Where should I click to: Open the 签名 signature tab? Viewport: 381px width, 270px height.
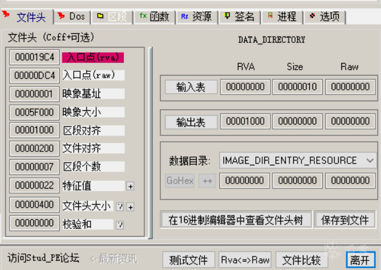pyautogui.click(x=240, y=17)
